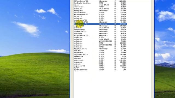Viewport: 175px width, 98px height.
Task: Select the wmiprvse.exe process
Action: [x=100, y=7]
